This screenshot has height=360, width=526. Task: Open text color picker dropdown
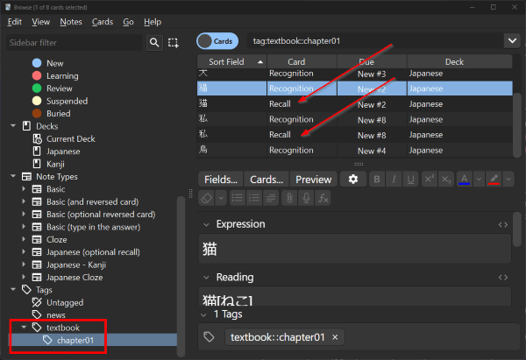coord(479,180)
